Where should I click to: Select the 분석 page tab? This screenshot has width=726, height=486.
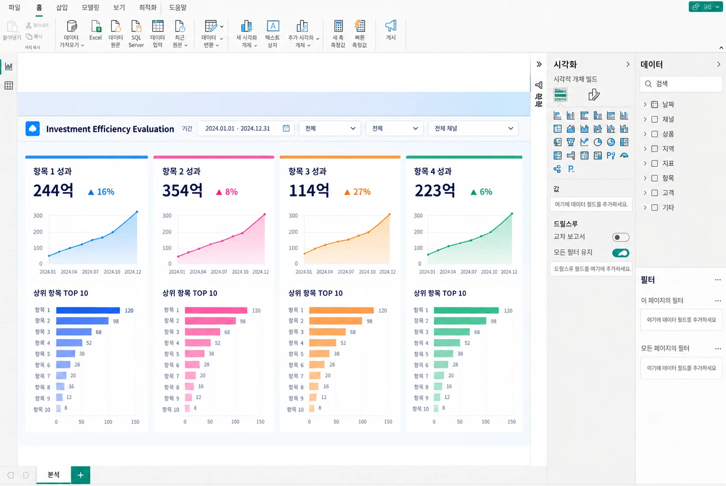[54, 475]
